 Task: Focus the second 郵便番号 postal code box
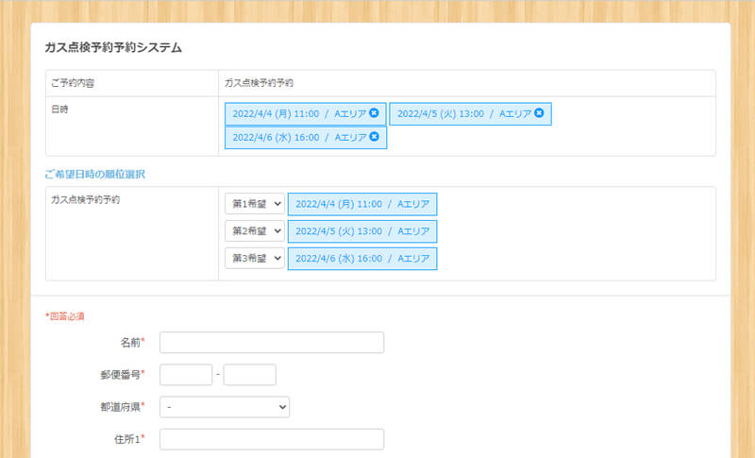pyautogui.click(x=249, y=375)
